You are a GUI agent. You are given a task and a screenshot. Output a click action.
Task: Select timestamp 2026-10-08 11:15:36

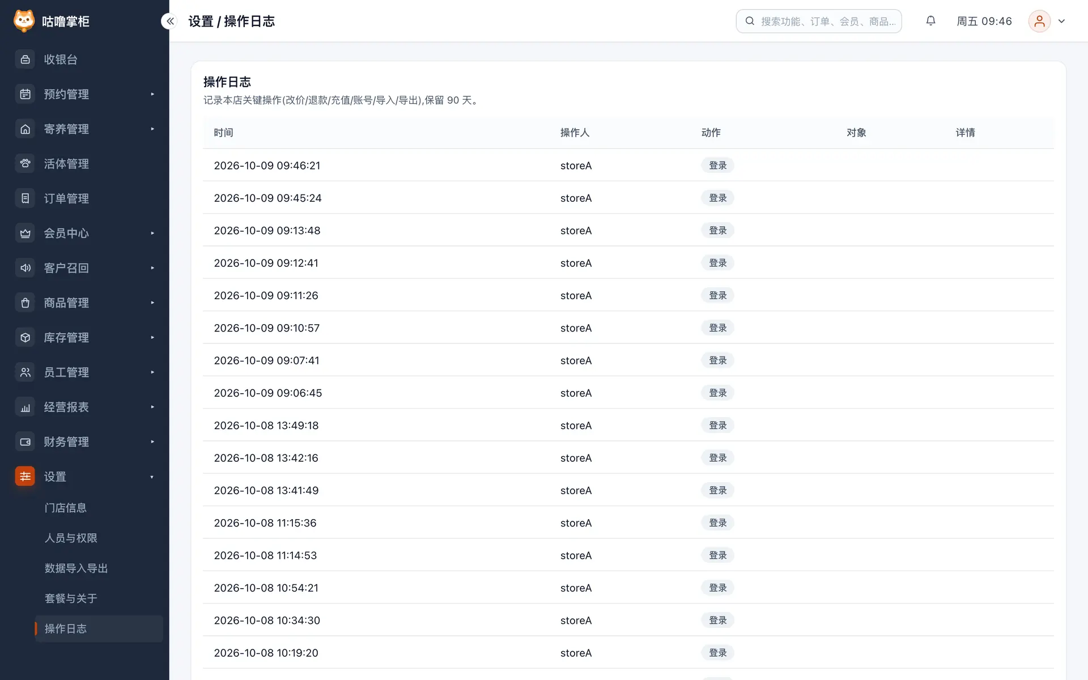pos(265,523)
